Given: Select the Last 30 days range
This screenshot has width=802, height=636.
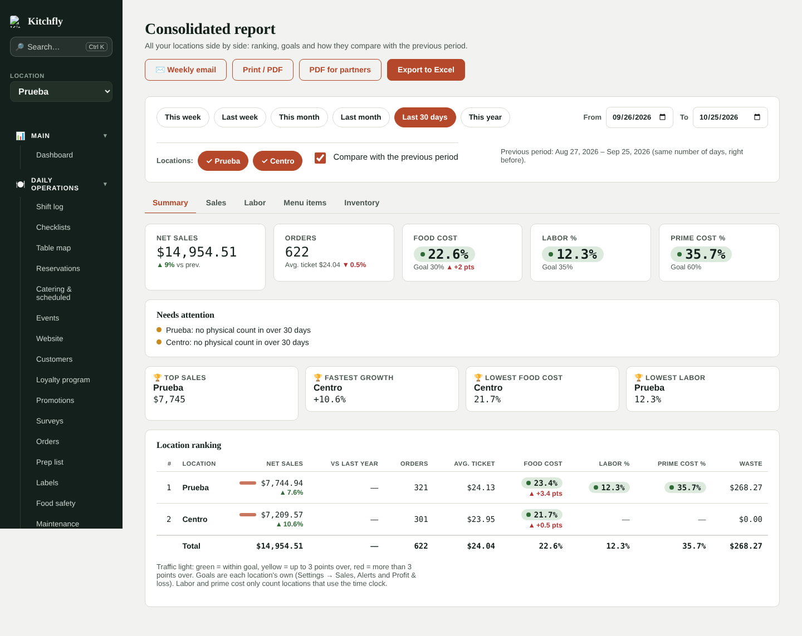Looking at the screenshot, I should (425, 117).
